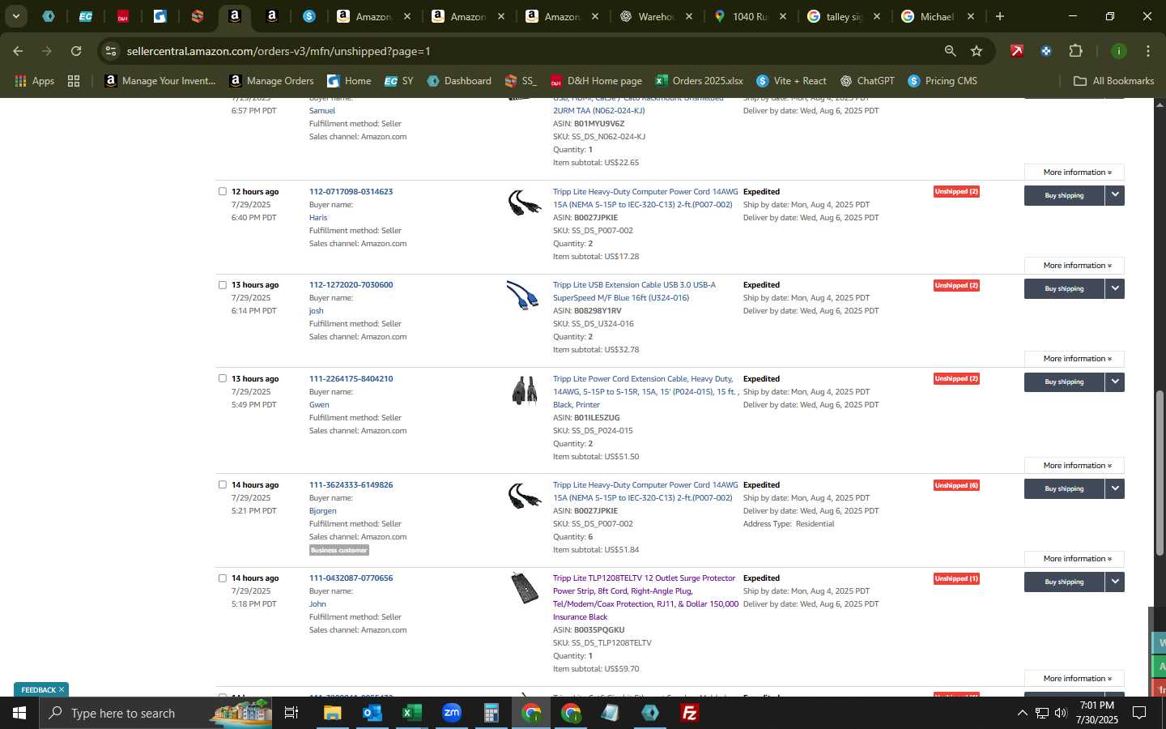
Task: Open TLP1208TELTV Surge Protector product link
Action: 645,598
